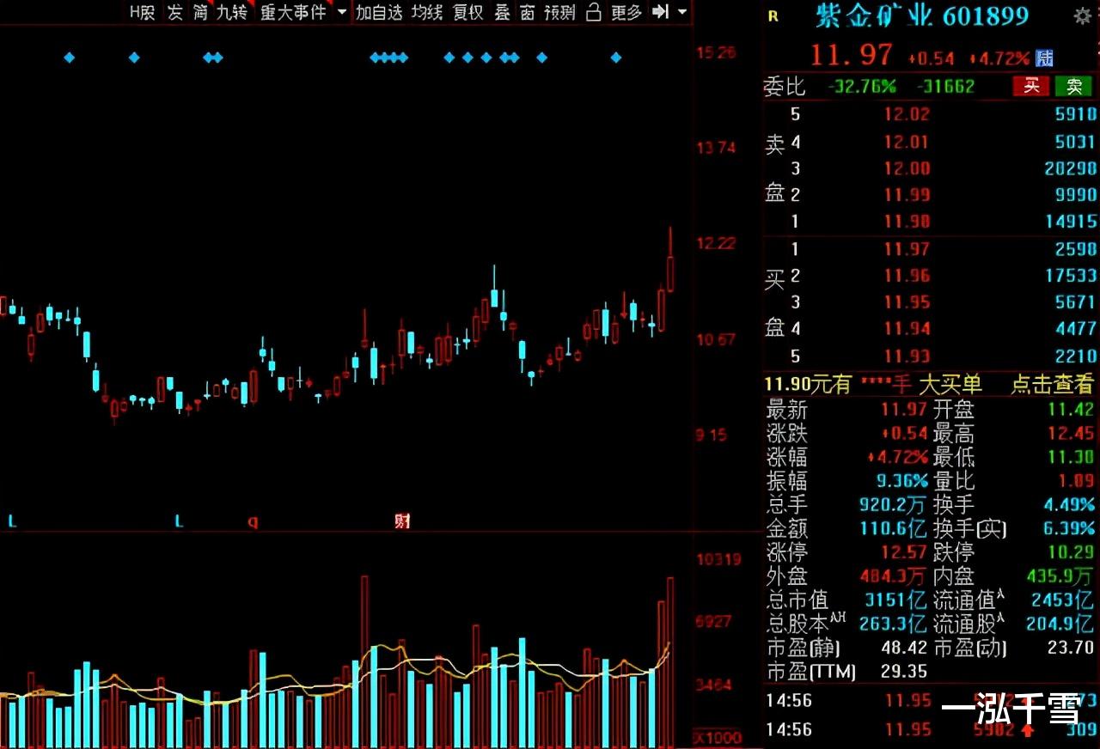Click 总市值 value 3151亿

pos(897,600)
